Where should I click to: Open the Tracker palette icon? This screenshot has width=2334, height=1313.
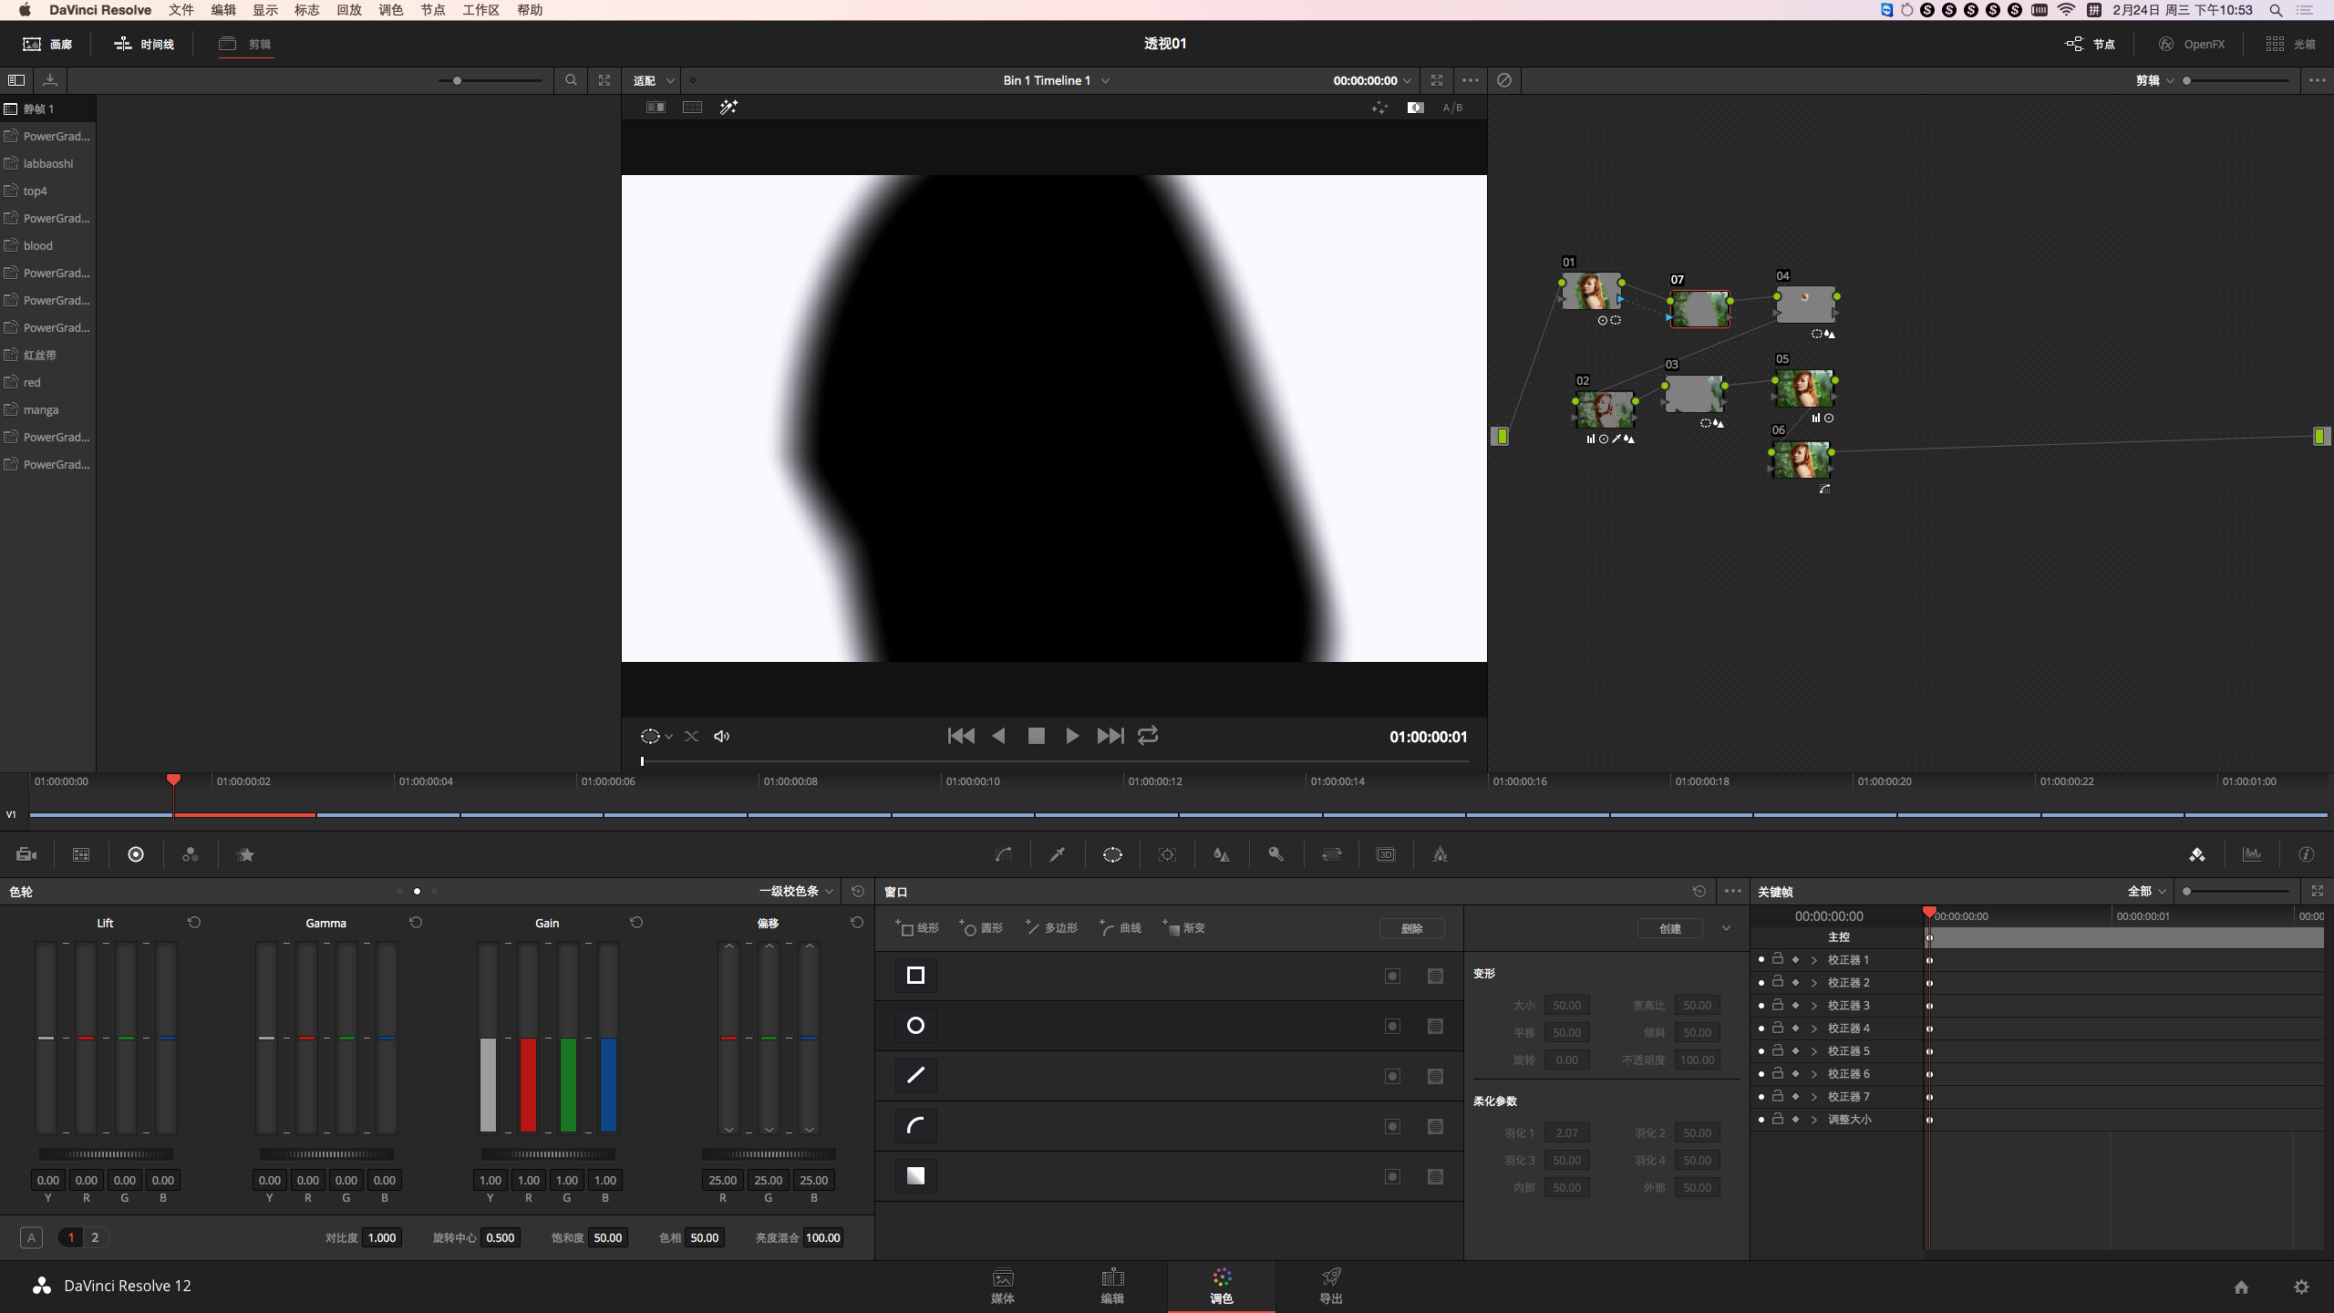[1167, 854]
